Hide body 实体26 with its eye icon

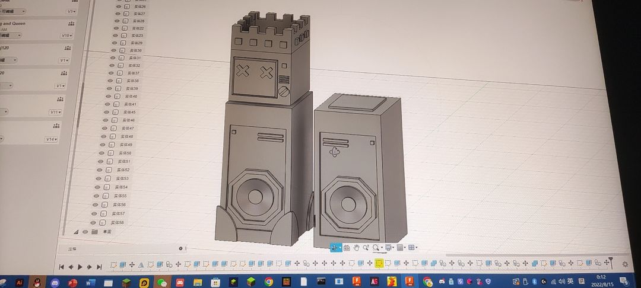click(x=119, y=7)
